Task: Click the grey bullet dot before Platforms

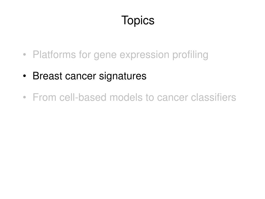Action: pos(25,55)
